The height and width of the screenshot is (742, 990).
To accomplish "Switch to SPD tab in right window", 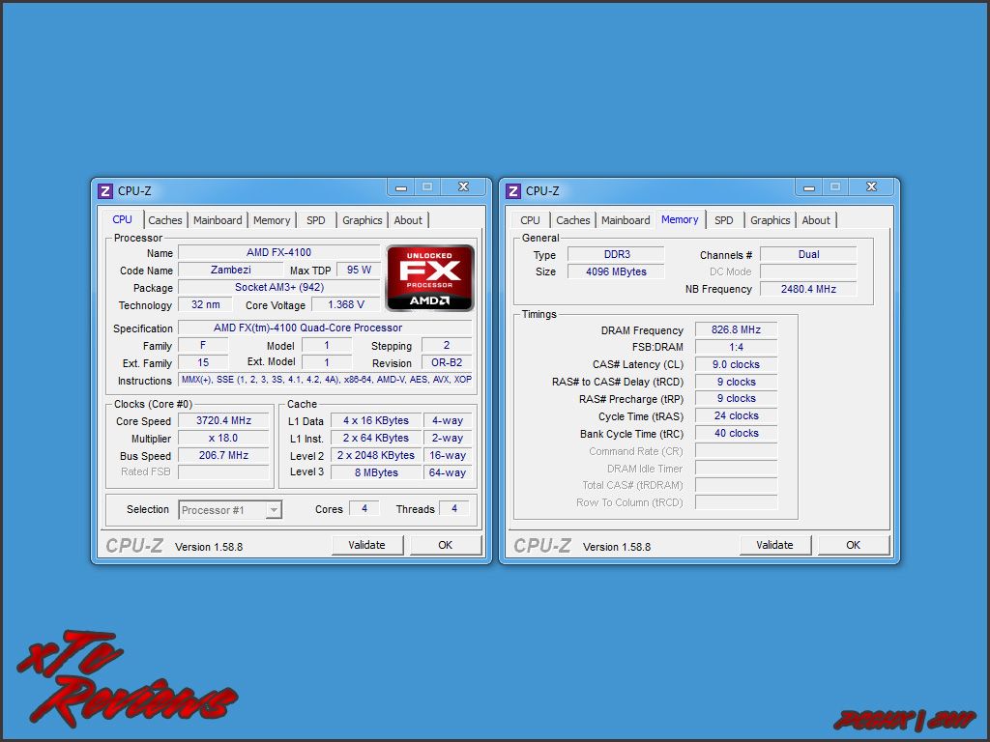I will pos(723,220).
